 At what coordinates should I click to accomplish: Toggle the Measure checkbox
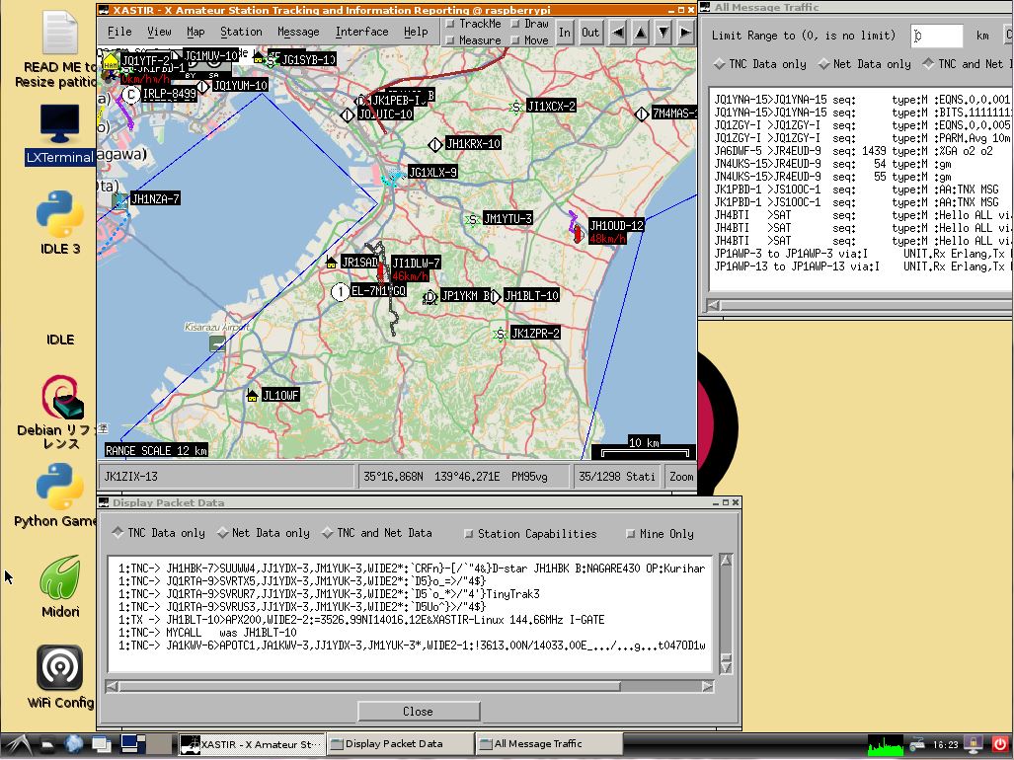pyautogui.click(x=450, y=40)
